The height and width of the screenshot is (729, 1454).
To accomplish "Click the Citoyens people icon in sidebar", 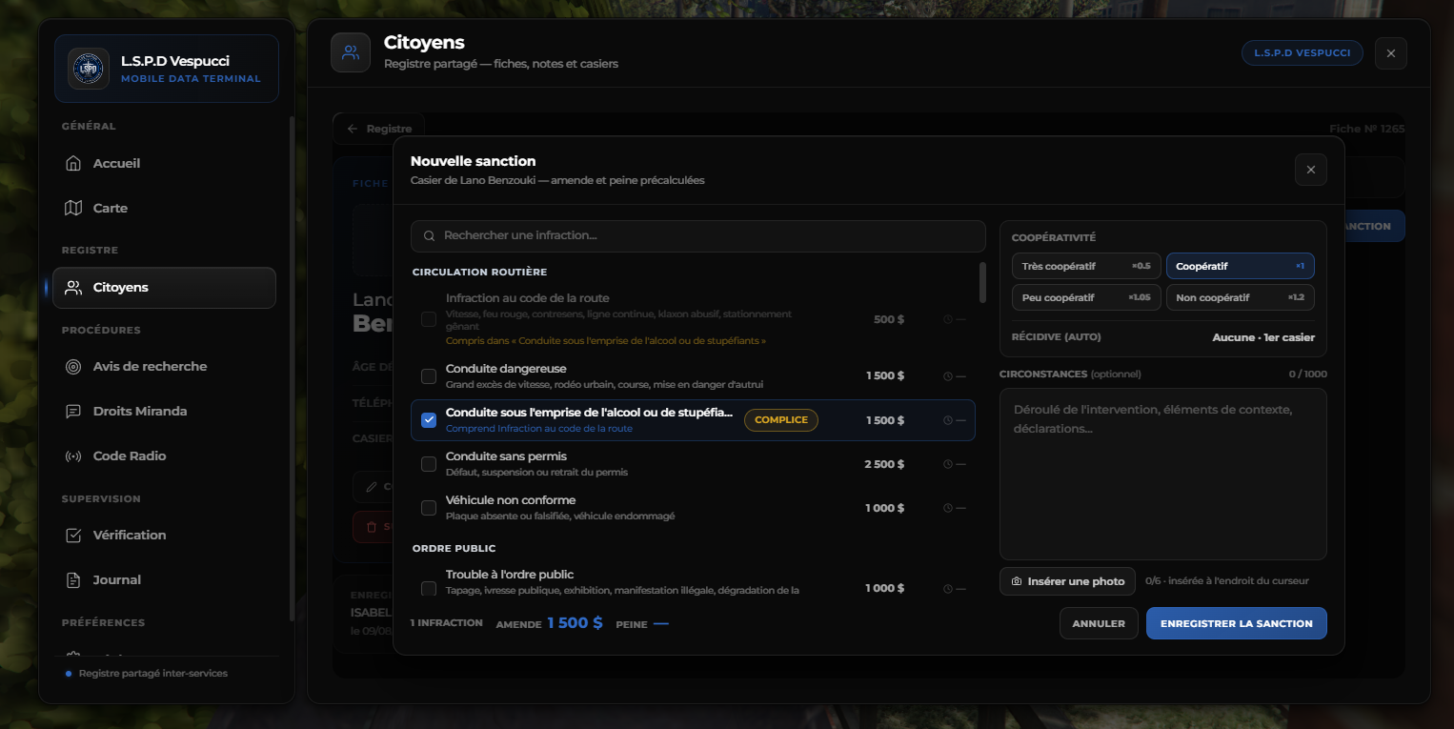I will click(73, 287).
